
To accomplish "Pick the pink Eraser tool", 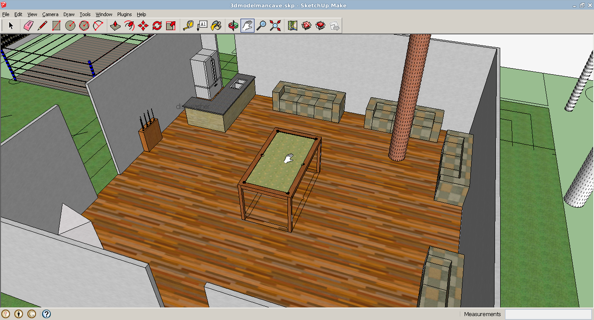I will pyautogui.click(x=28, y=26).
